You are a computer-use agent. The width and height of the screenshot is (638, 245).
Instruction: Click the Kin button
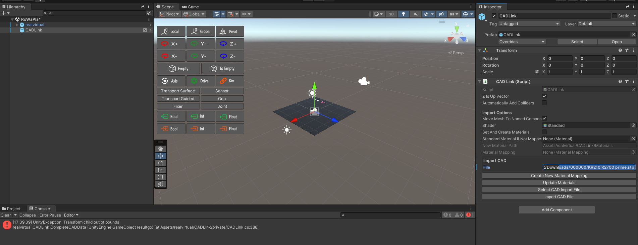(x=230, y=81)
